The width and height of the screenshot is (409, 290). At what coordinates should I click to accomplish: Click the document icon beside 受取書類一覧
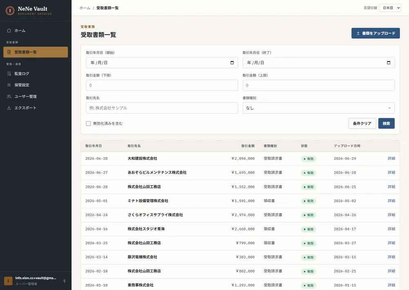pyautogui.click(x=9, y=52)
